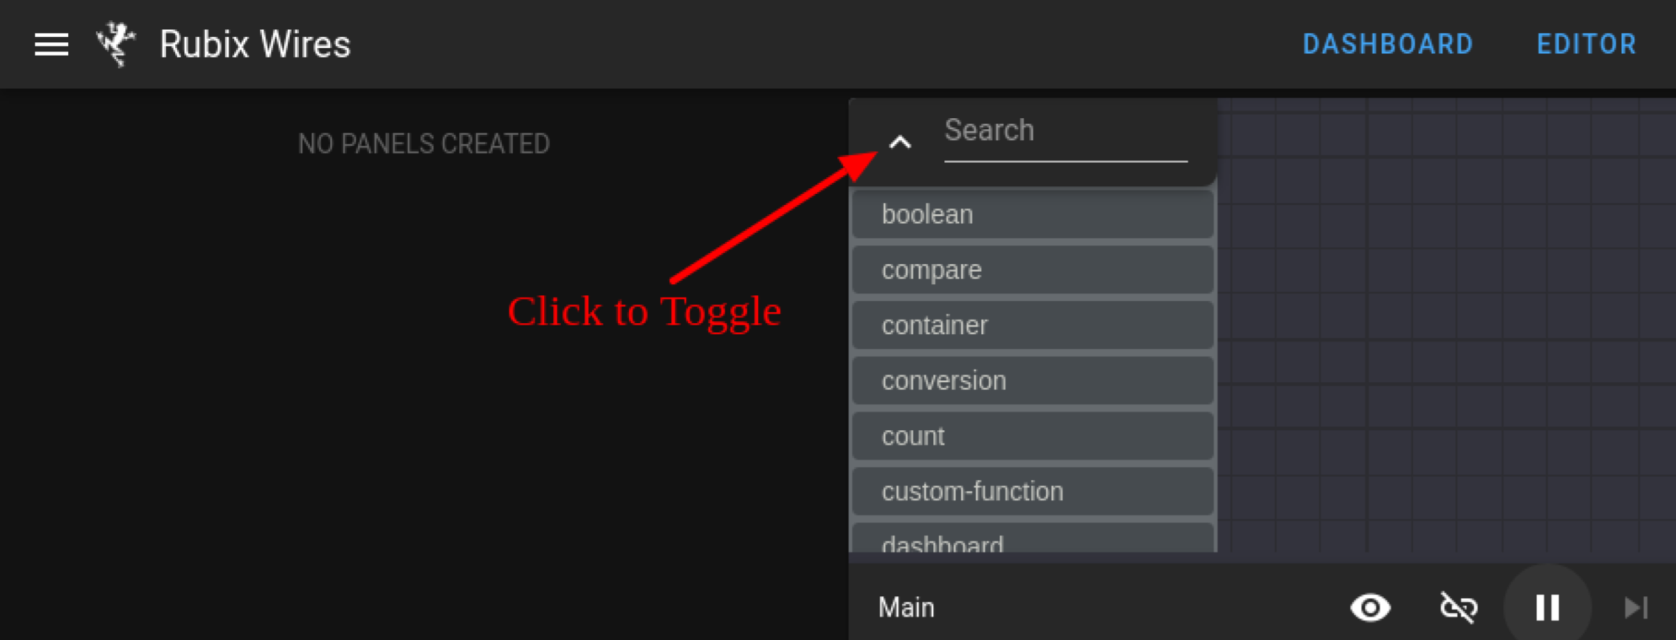This screenshot has width=1676, height=640.
Task: Select the dashboard category item
Action: point(1033,539)
